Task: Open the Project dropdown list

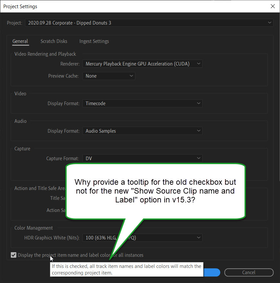Action: point(149,23)
